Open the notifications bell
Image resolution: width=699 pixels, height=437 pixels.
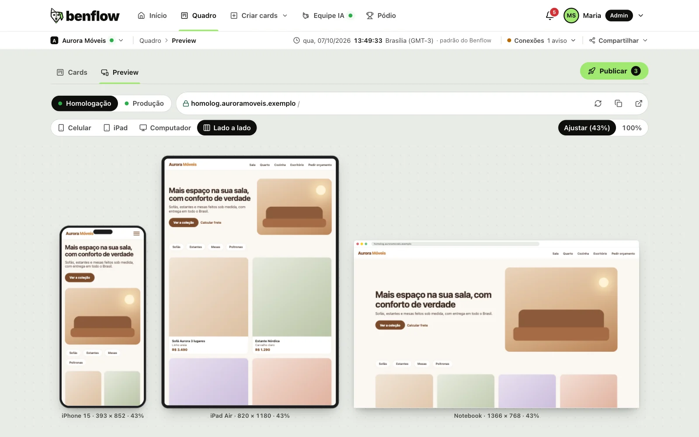pyautogui.click(x=550, y=16)
